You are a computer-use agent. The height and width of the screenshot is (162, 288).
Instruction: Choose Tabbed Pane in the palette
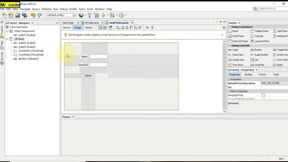(260, 31)
